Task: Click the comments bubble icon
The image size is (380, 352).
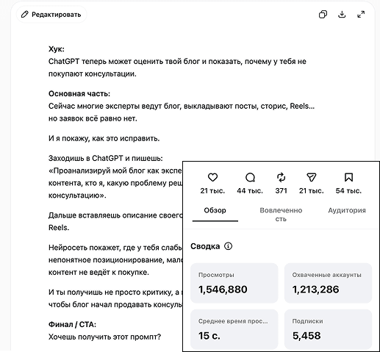Action: pyautogui.click(x=250, y=177)
